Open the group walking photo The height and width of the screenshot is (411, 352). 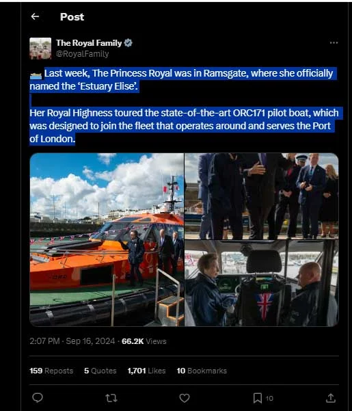(262, 196)
